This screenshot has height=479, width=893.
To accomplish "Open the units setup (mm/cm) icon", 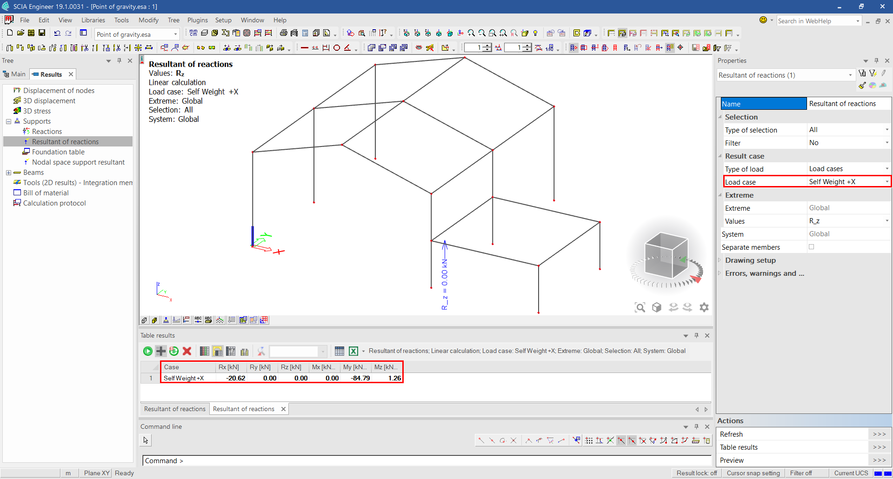I will [193, 33].
